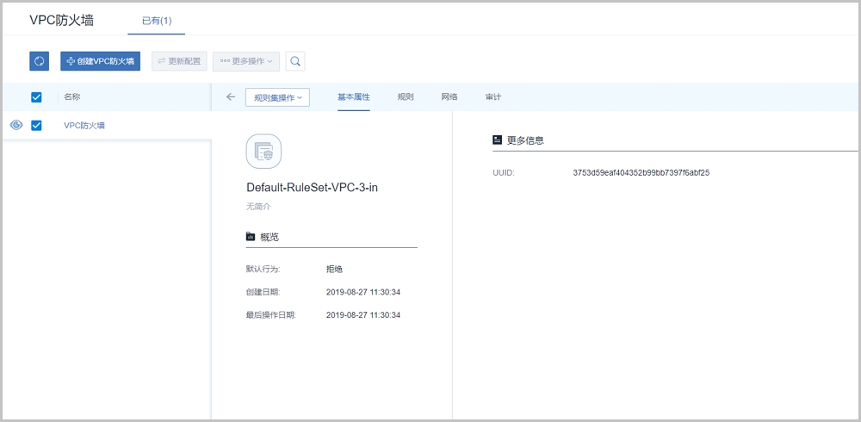Screen dimensions: 861x422
Task: Click the 概览 section folder icon
Action: point(251,237)
